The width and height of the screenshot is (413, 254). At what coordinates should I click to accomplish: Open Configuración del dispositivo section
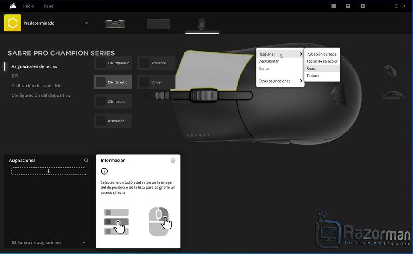click(x=41, y=95)
